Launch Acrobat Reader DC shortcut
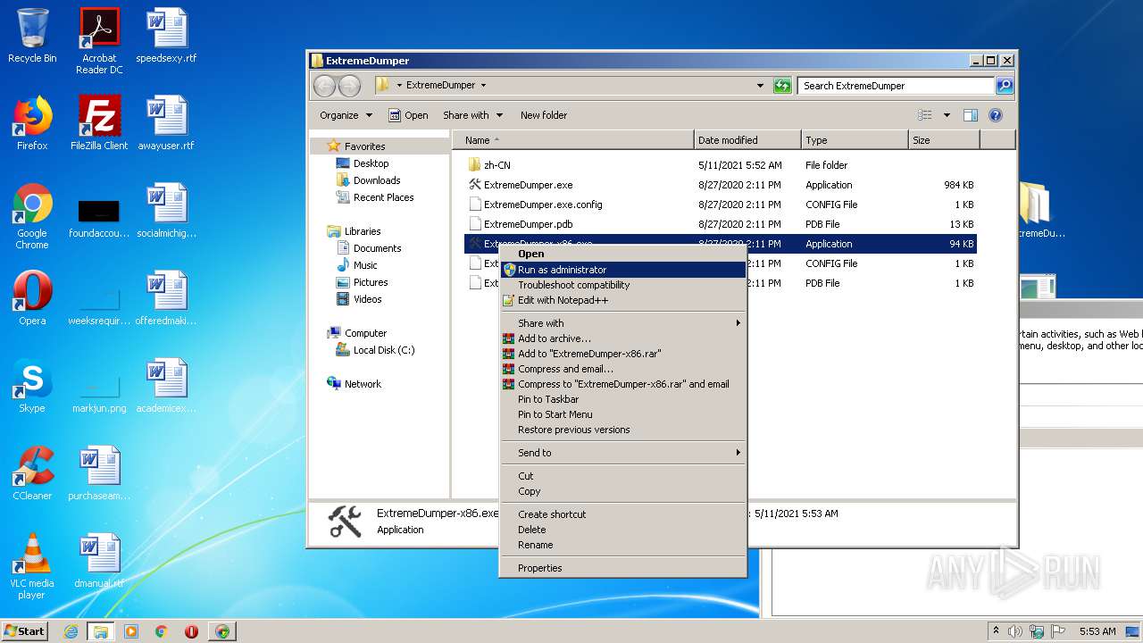Viewport: 1143px width, 643px height. click(x=99, y=41)
